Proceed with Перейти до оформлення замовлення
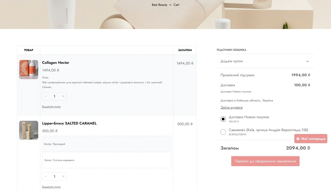The width and height of the screenshot is (331, 191). (265, 161)
